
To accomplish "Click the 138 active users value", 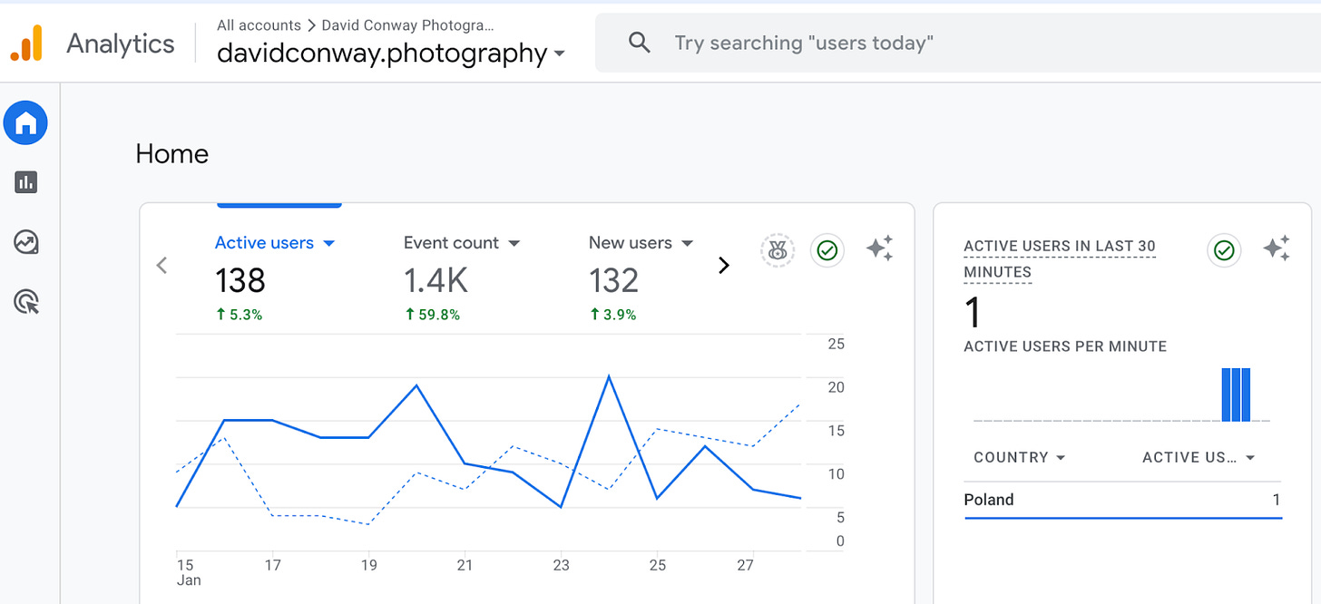I will [240, 281].
